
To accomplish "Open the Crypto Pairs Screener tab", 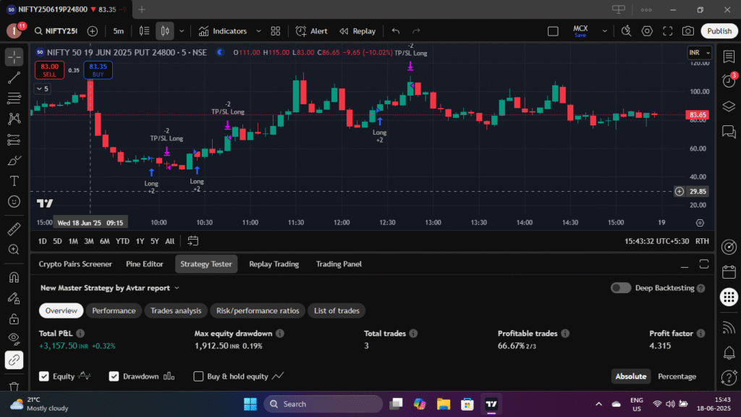I will tap(75, 264).
